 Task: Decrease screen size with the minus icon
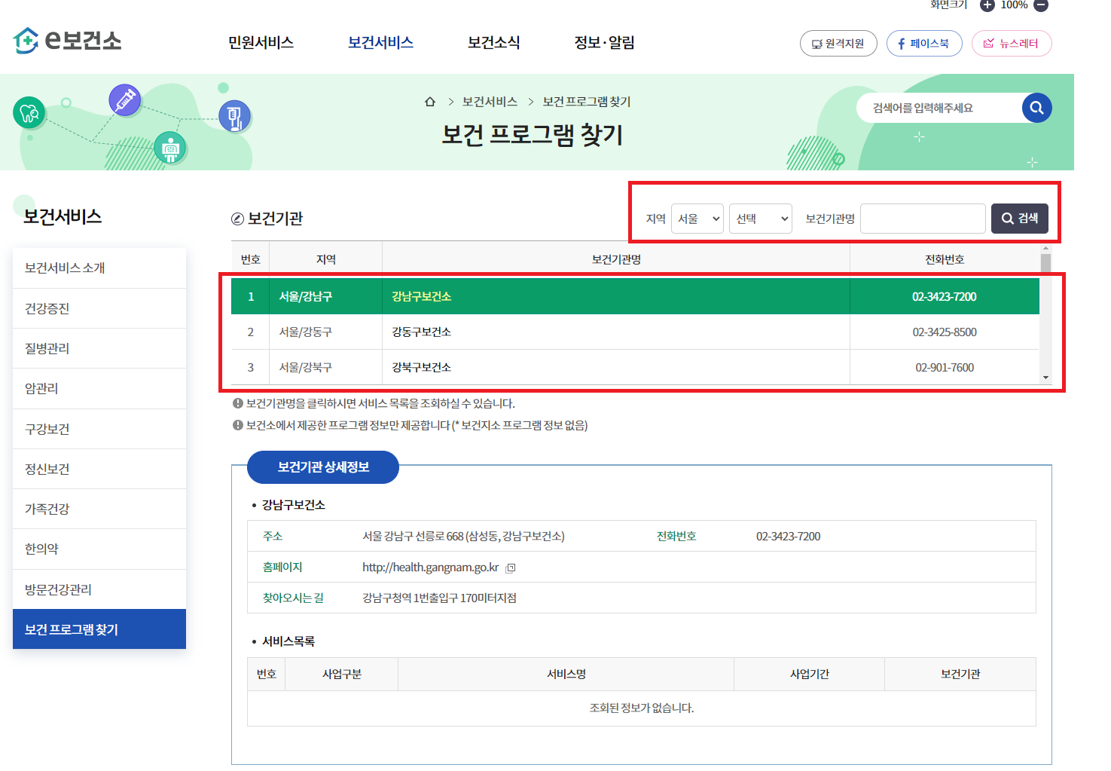pos(1040,5)
